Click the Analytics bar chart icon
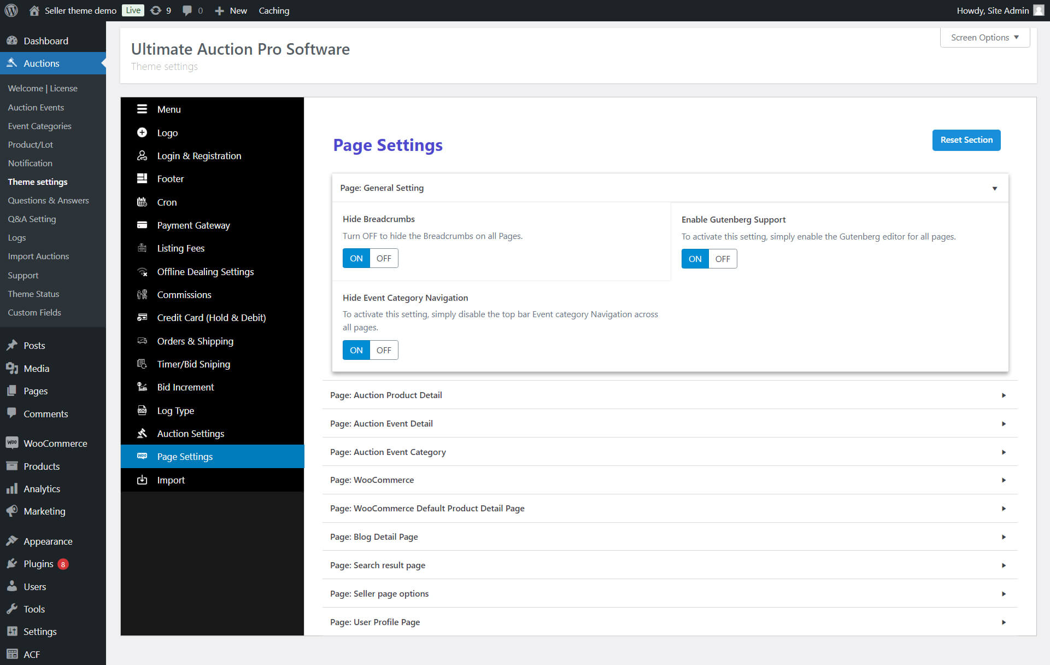This screenshot has height=665, width=1050. click(12, 488)
